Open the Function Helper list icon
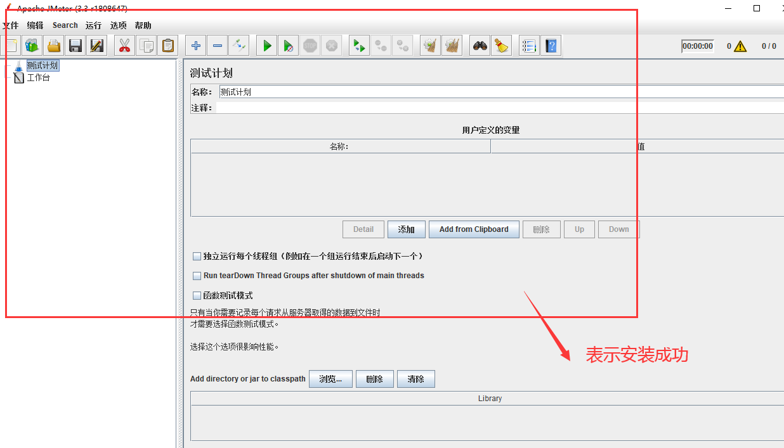This screenshot has height=448, width=784. [530, 46]
